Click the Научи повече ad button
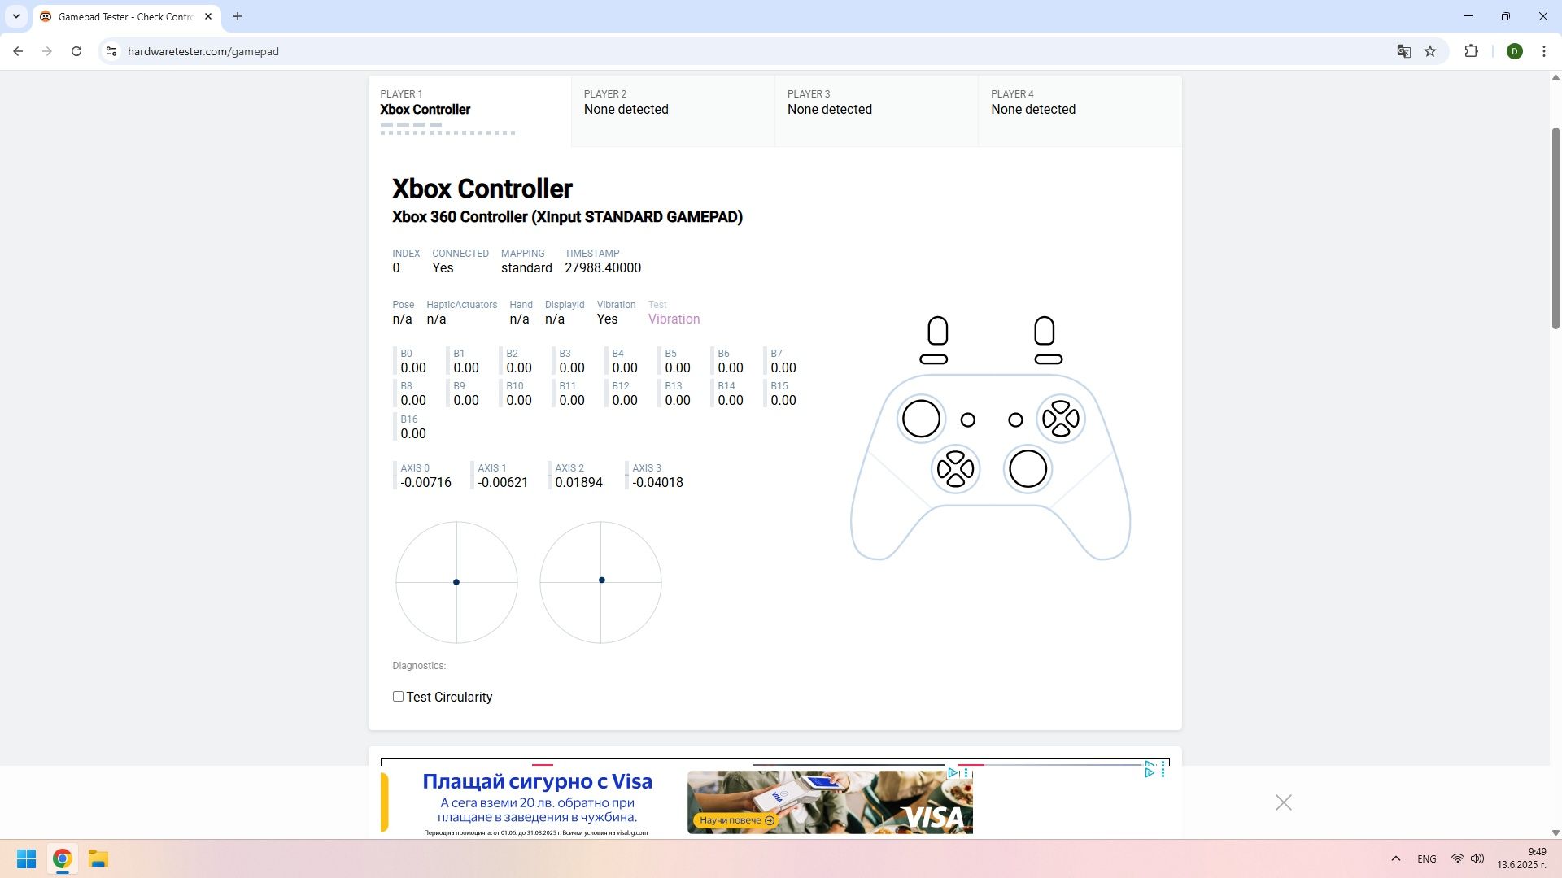Image resolution: width=1562 pixels, height=878 pixels. click(x=737, y=820)
